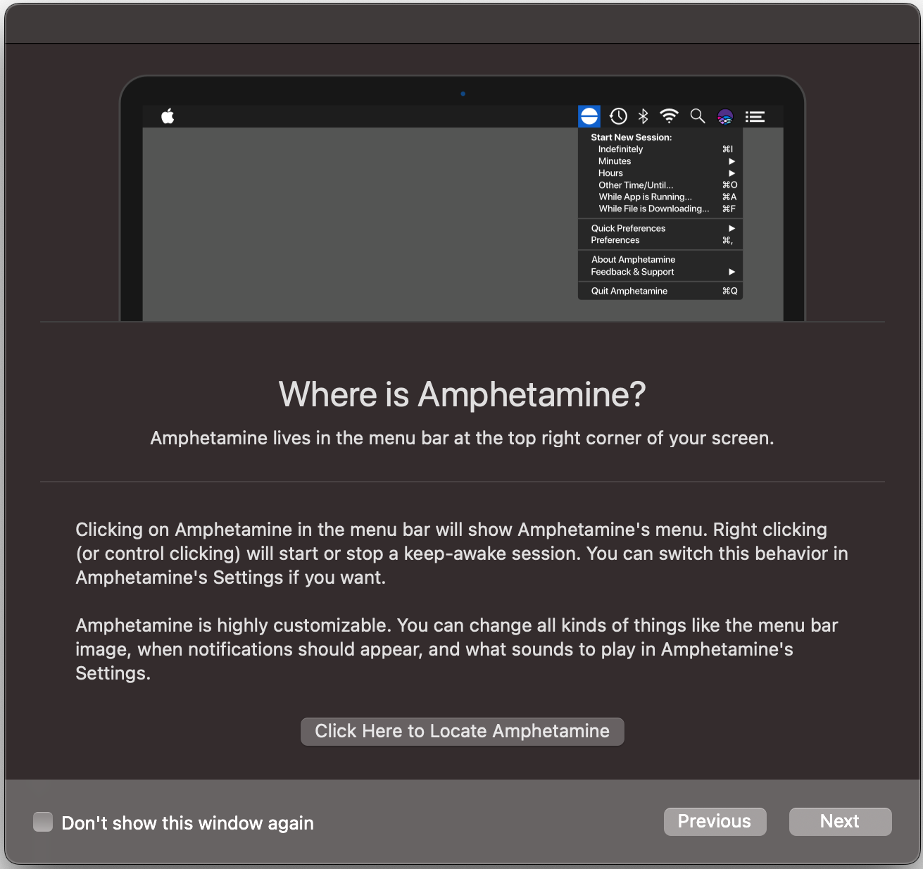This screenshot has width=923, height=869.
Task: Open Quick Preferences in the illustrated menu
Action: click(x=660, y=228)
